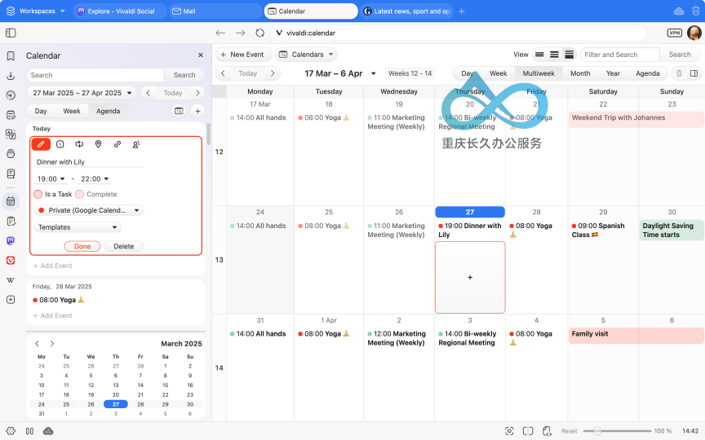Screen dimensions: 705x440
Task: Open event recurrence settings icon
Action: 79,144
